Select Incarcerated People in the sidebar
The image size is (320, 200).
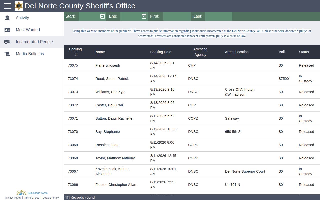point(32,42)
